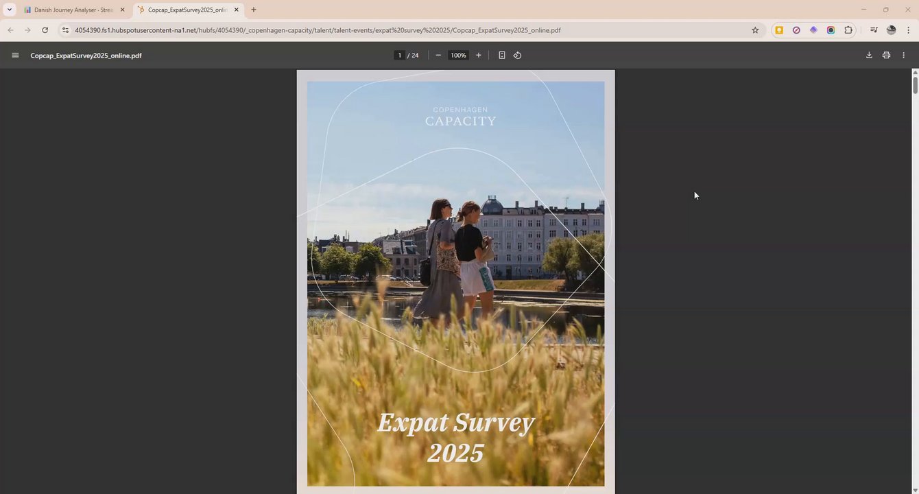Zoom out the PDF with minus icon
Image resolution: width=919 pixels, height=494 pixels.
[438, 56]
